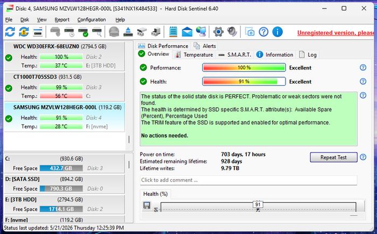Open the notepad report toolbar icon
377x234 pixels.
tap(173, 32)
